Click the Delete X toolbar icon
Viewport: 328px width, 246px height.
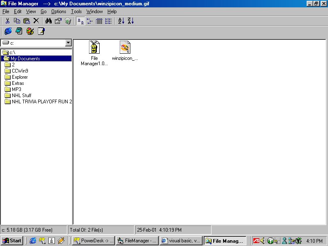pyautogui.click(x=36, y=21)
